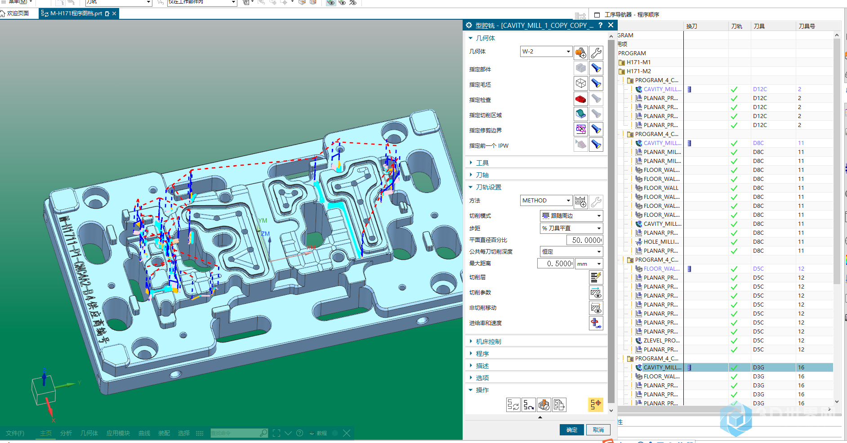Open Feeds and Speeds (进给率和速度) icon
Screen dimensions: 847x443
[596, 323]
